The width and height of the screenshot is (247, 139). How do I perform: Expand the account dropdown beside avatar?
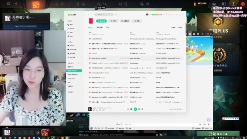click(x=150, y=15)
